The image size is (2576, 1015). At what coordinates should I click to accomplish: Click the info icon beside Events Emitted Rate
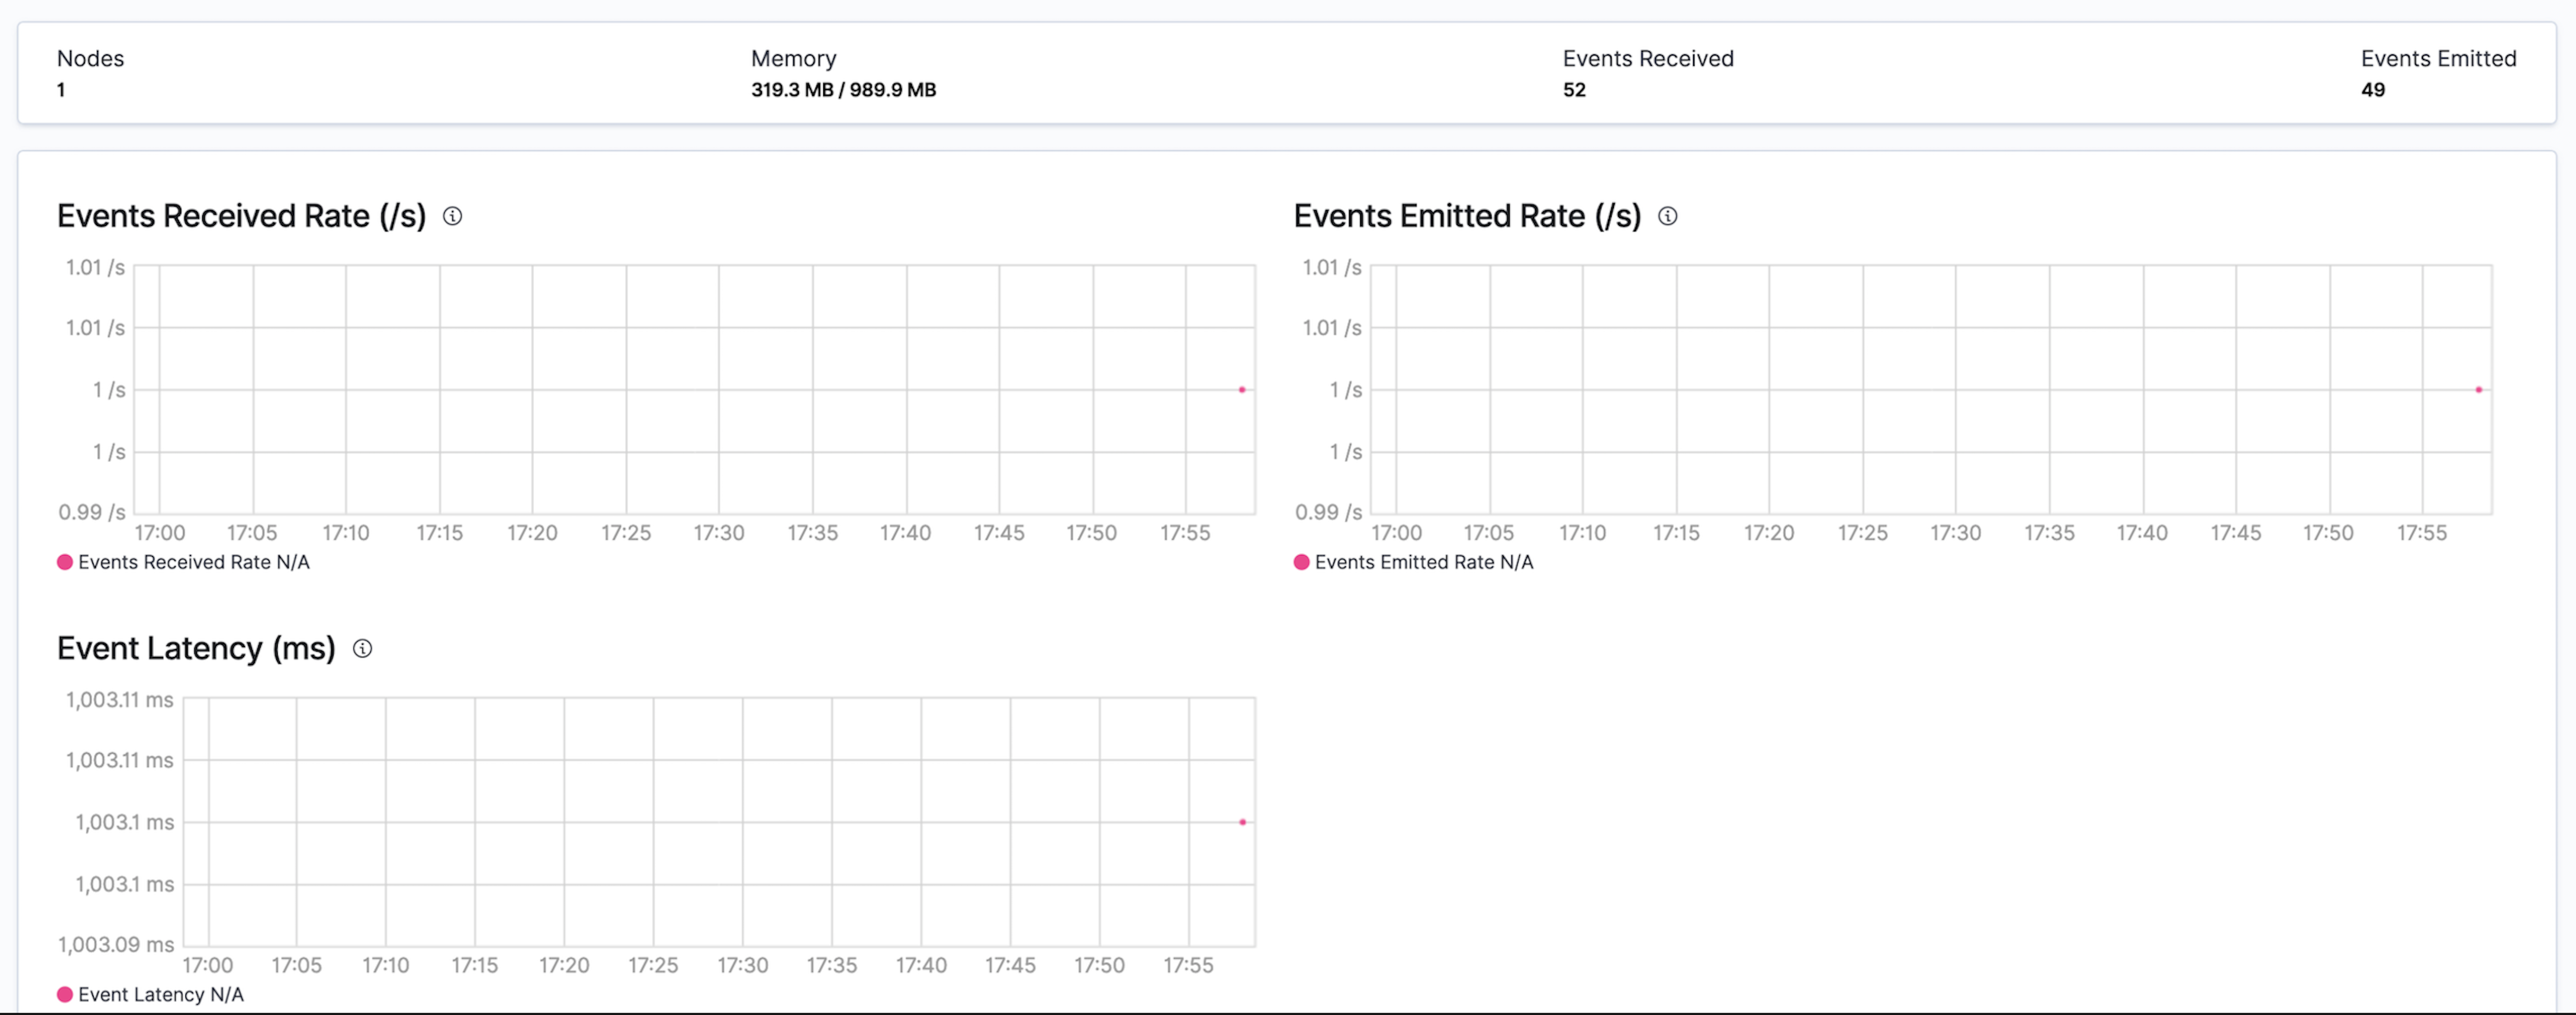click(x=1667, y=216)
